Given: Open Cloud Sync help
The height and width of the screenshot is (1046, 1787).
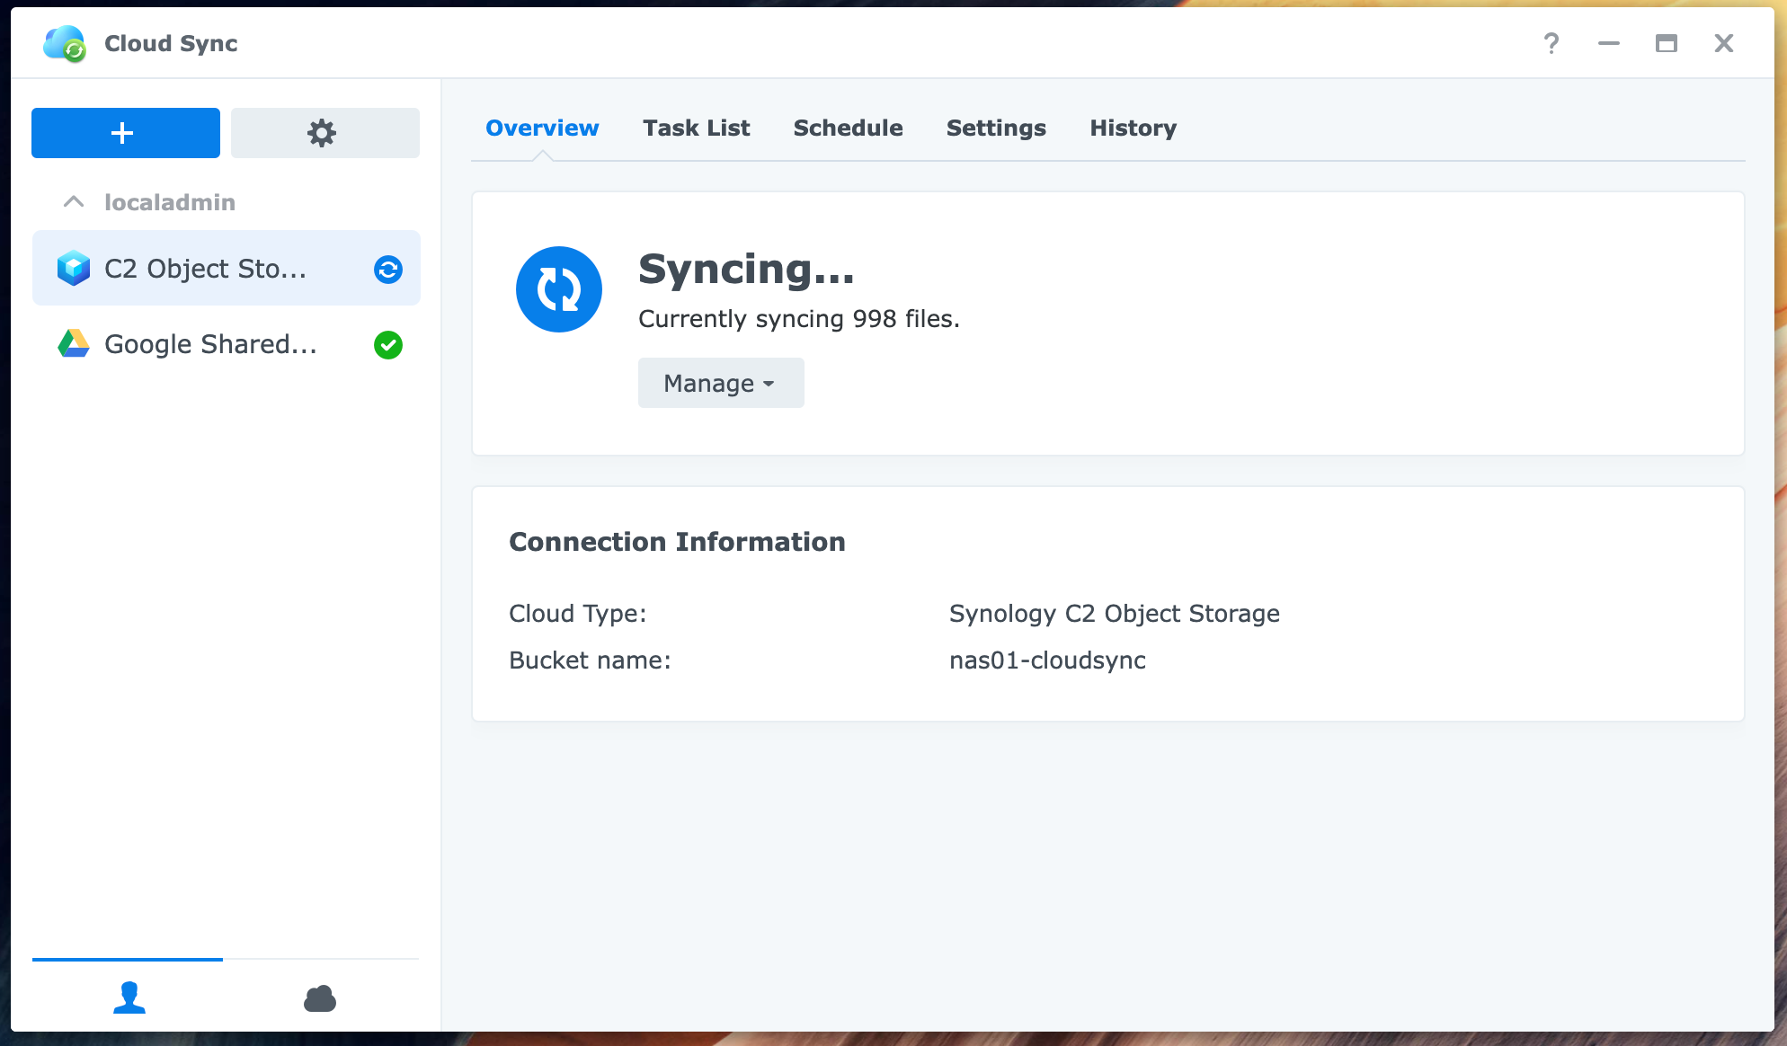Looking at the screenshot, I should 1550,42.
